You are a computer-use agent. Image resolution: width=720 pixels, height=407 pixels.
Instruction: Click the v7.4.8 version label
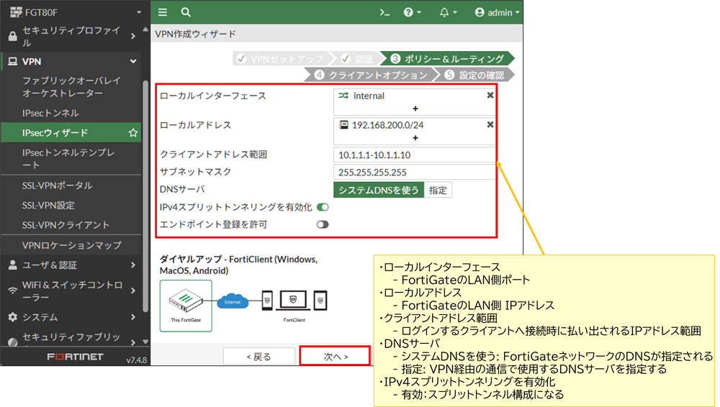(136, 360)
